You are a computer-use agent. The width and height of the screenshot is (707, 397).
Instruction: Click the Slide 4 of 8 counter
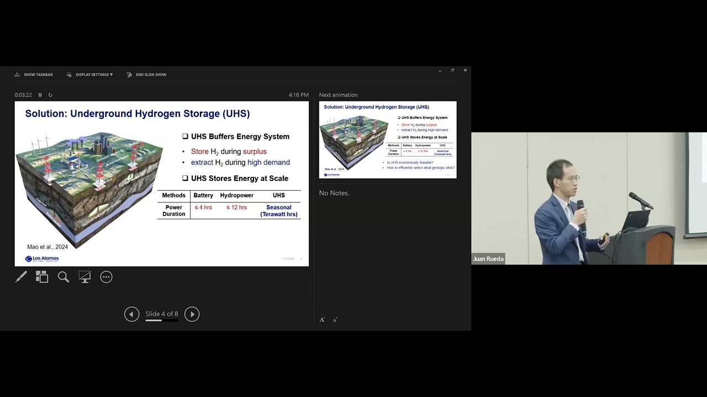pyautogui.click(x=162, y=314)
